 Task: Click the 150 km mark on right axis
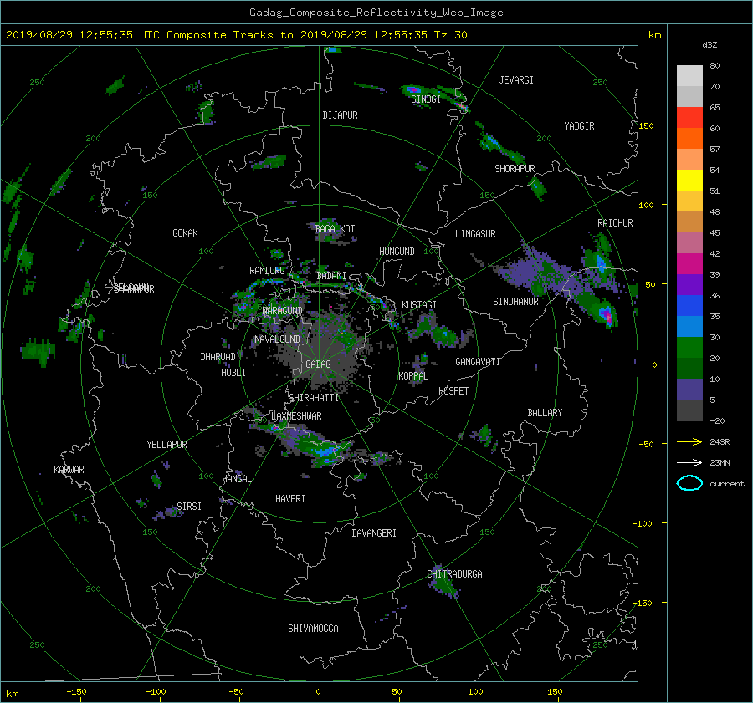click(647, 125)
